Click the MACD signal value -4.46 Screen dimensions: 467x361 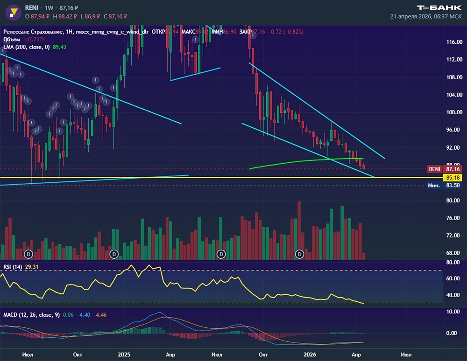(100, 315)
